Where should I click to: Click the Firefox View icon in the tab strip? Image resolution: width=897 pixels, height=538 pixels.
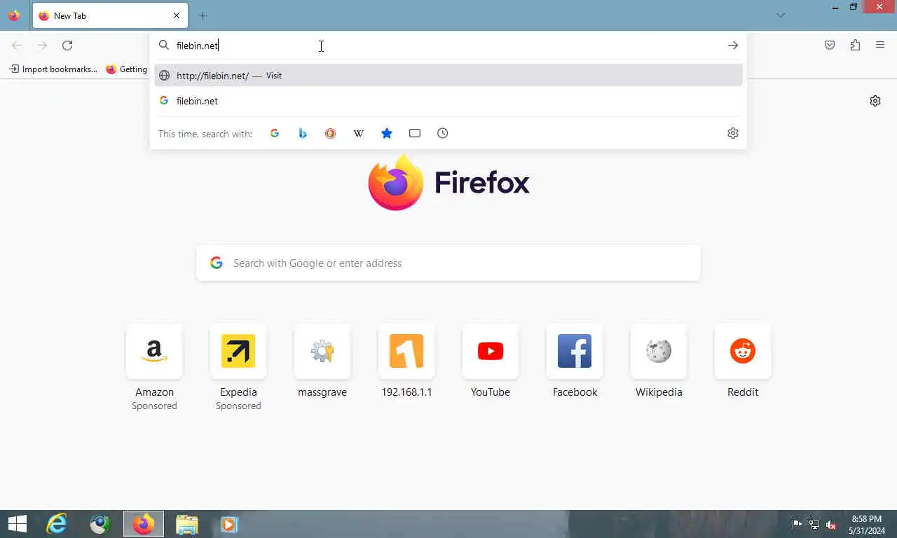[14, 15]
